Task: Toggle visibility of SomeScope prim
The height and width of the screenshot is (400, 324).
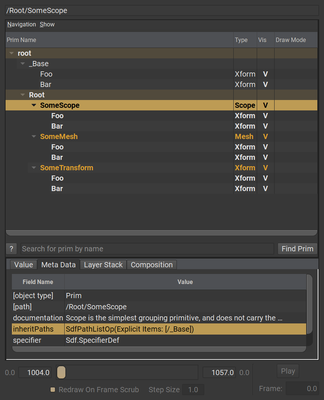Action: (x=265, y=105)
